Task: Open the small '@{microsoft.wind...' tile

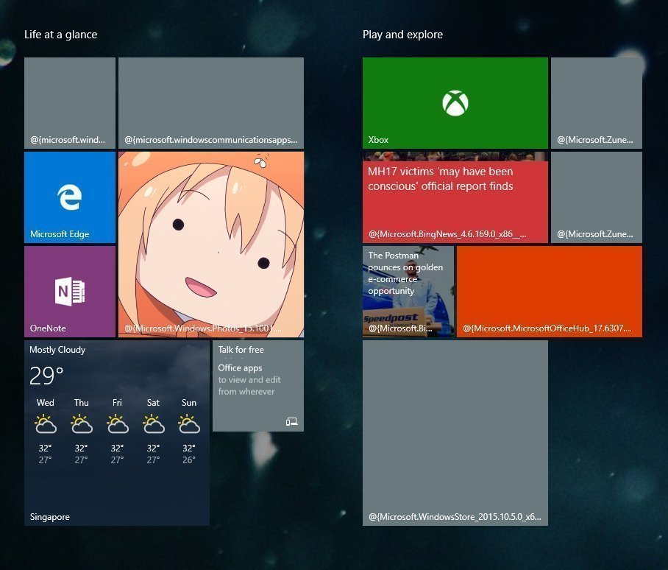Action: (70, 103)
